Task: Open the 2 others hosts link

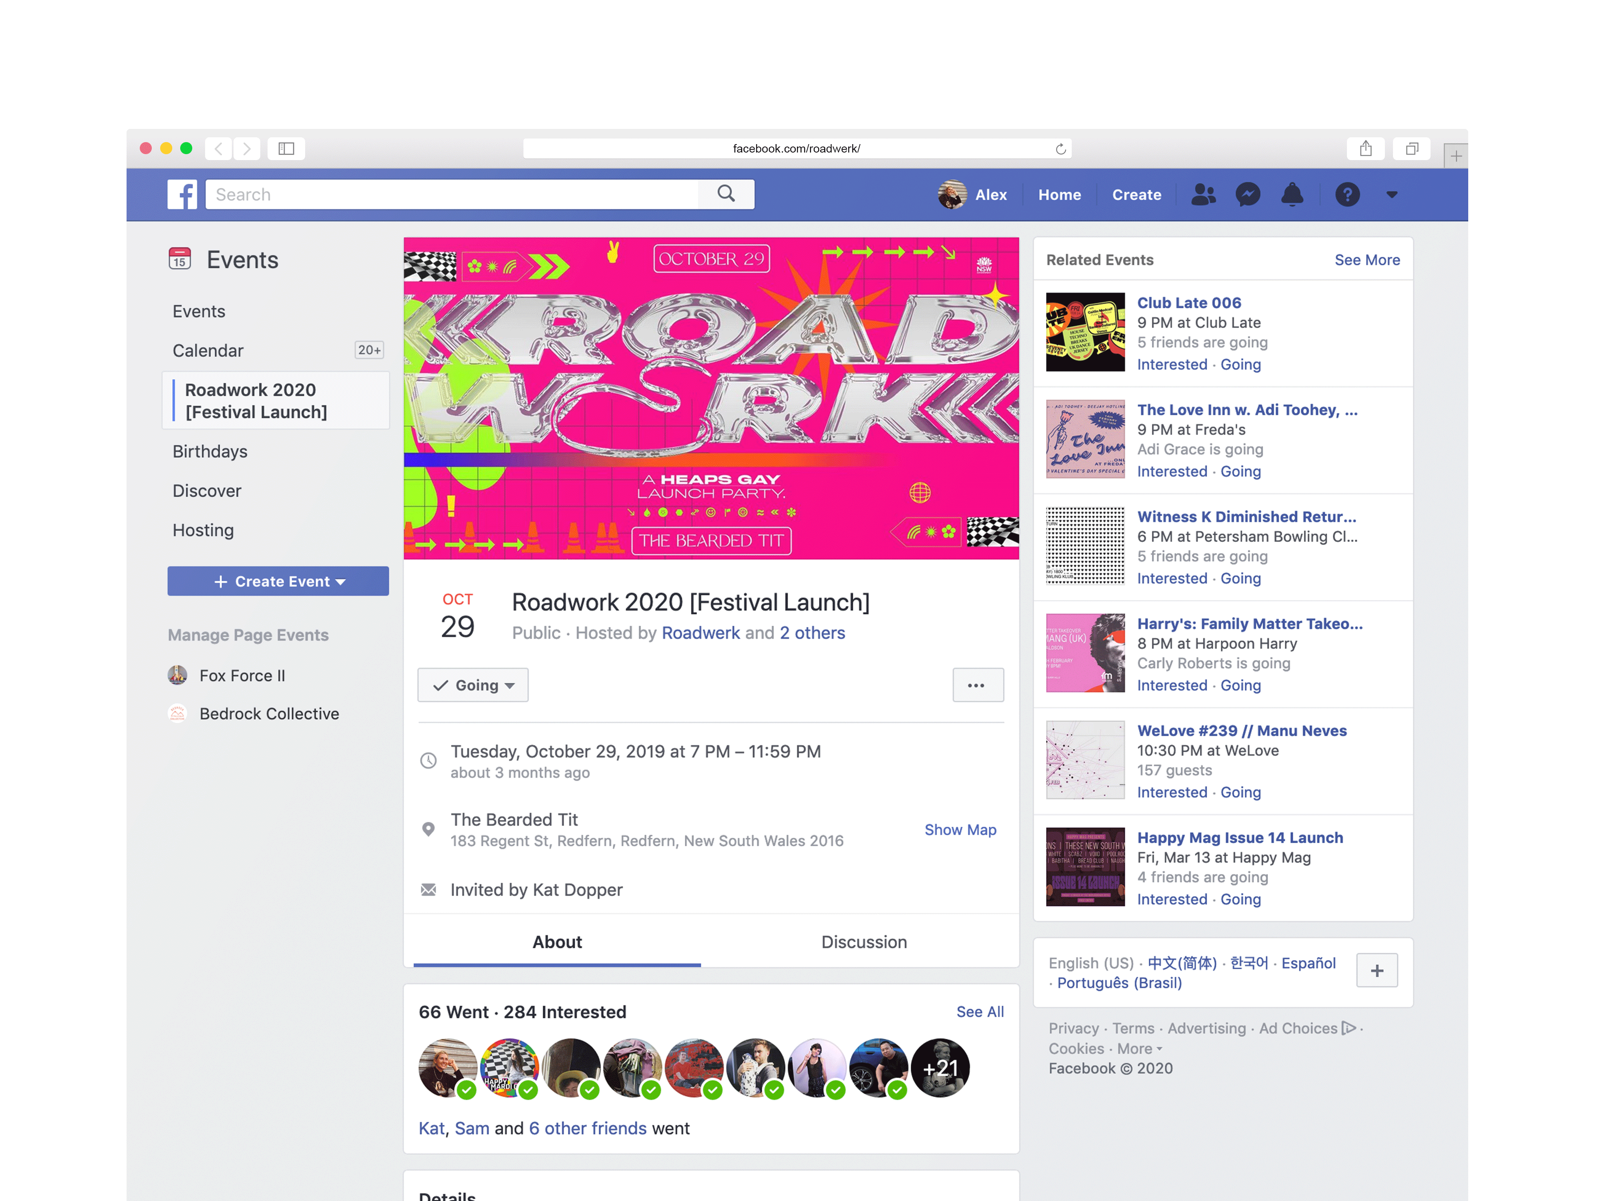Action: (x=813, y=633)
